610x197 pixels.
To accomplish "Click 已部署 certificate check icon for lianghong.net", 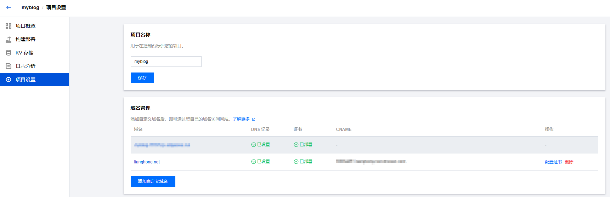I will pyautogui.click(x=296, y=162).
